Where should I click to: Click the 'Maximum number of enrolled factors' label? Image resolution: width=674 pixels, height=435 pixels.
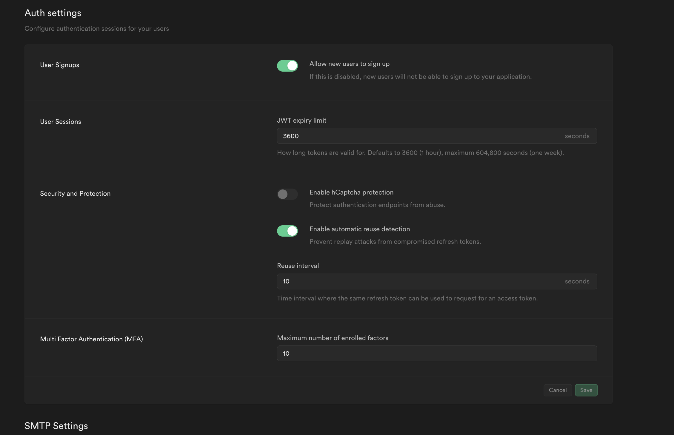tap(333, 338)
